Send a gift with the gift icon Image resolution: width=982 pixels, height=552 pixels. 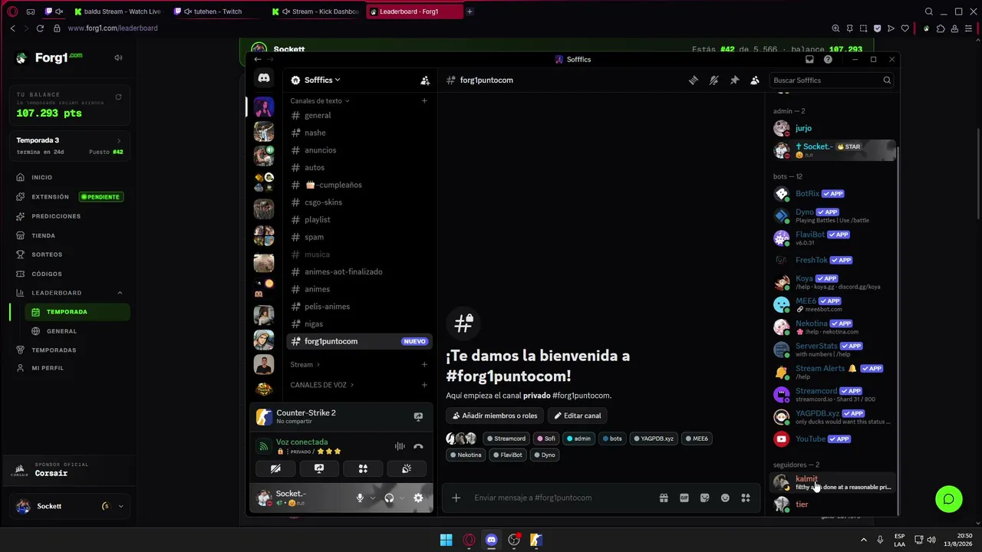pos(664,498)
